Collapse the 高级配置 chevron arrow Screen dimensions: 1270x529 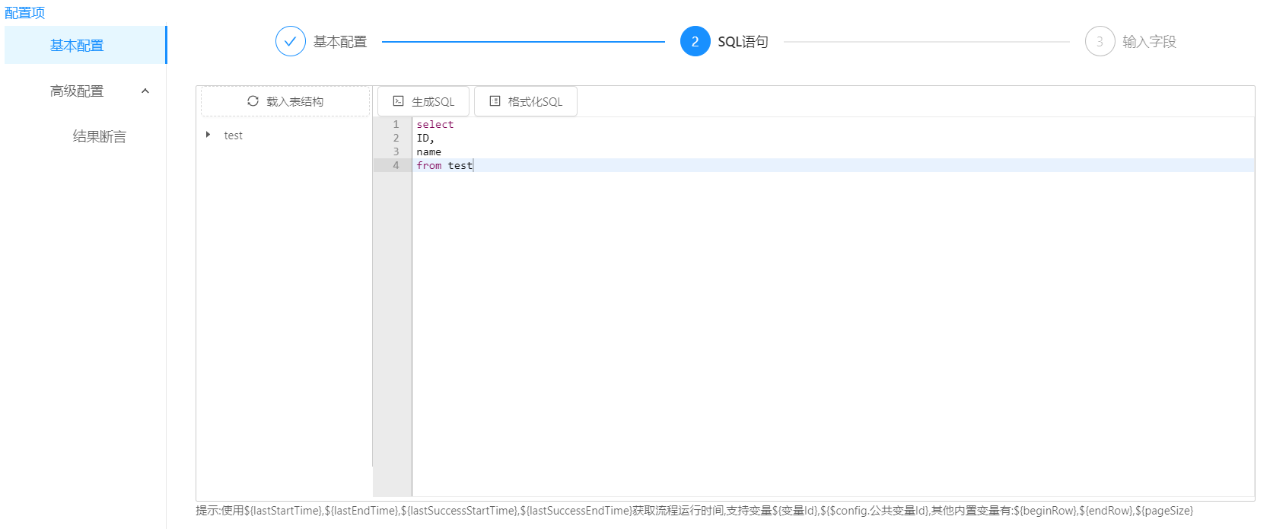tap(145, 91)
